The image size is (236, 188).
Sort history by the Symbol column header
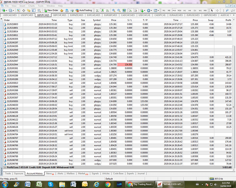(x=94, y=20)
